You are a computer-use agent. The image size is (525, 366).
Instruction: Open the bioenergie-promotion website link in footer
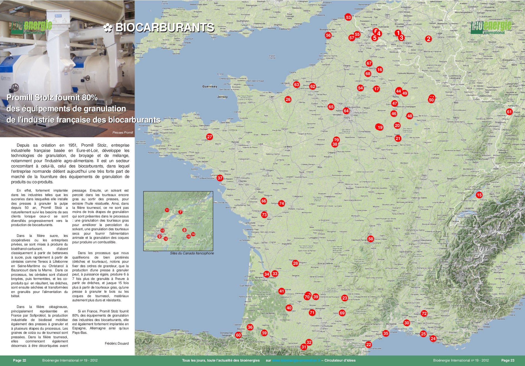coord(296,360)
